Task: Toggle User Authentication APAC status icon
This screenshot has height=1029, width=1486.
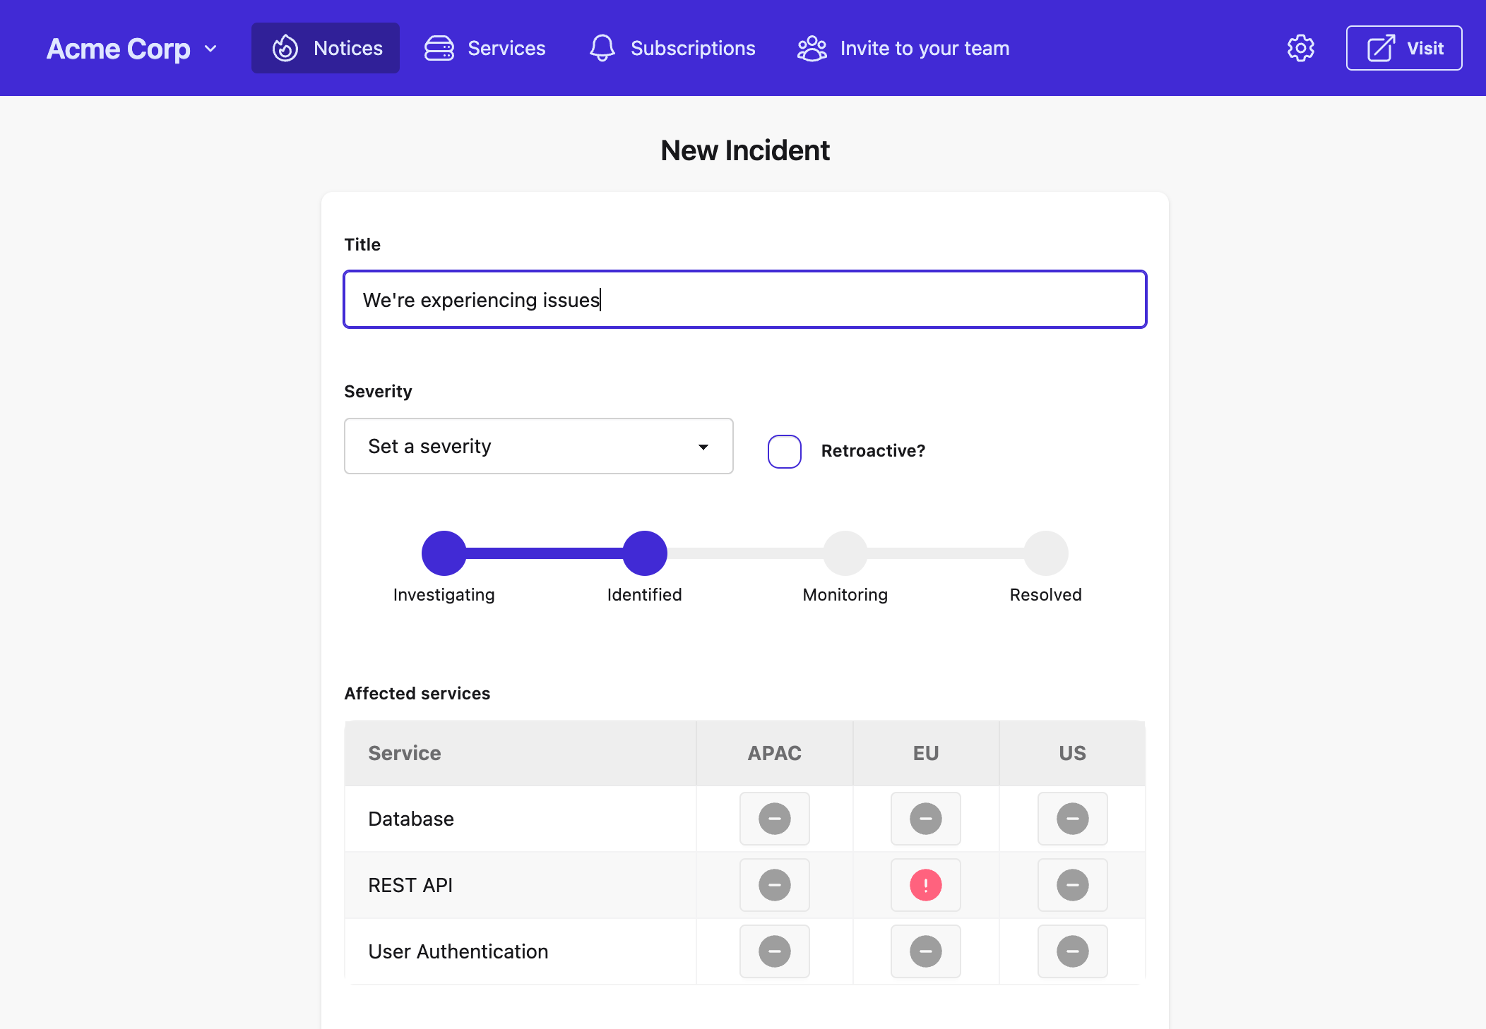Action: [775, 951]
